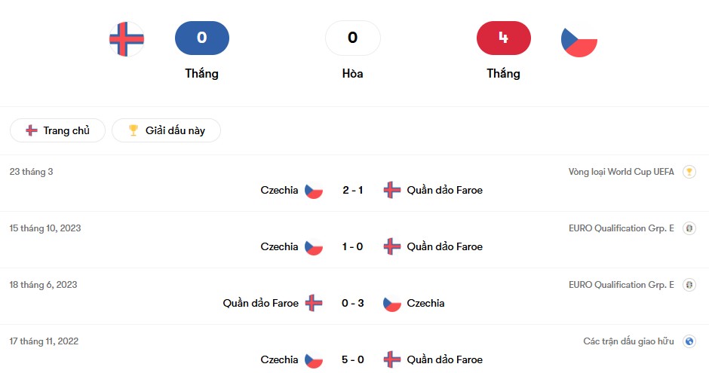Screen dimensions: 709x373
Task: Click EURO badge icon for 18 tháng 6 match
Action: point(689,285)
